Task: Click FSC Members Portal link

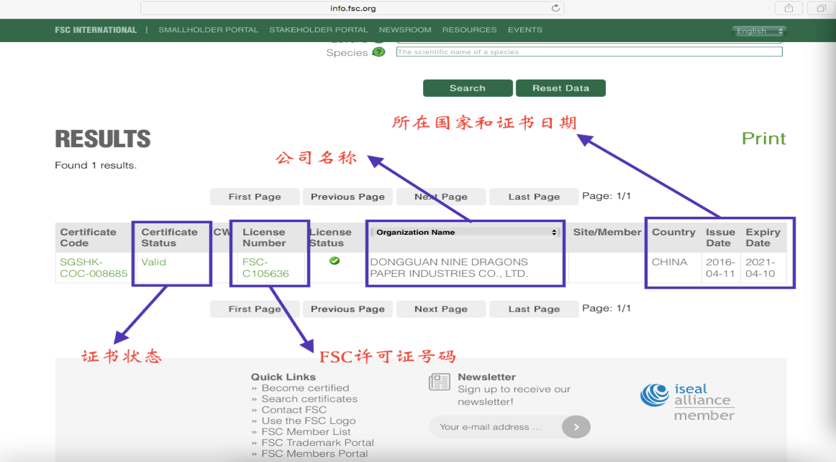Action: (314, 454)
